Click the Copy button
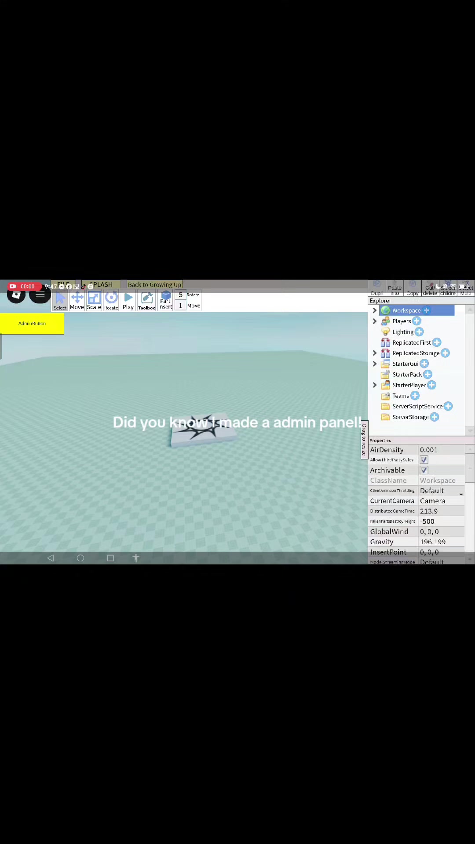 [413, 288]
